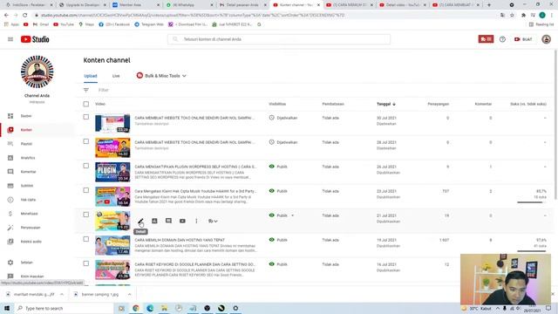Click Windows taskbar search box
Screen dimensions: 558x314
pos(64,308)
